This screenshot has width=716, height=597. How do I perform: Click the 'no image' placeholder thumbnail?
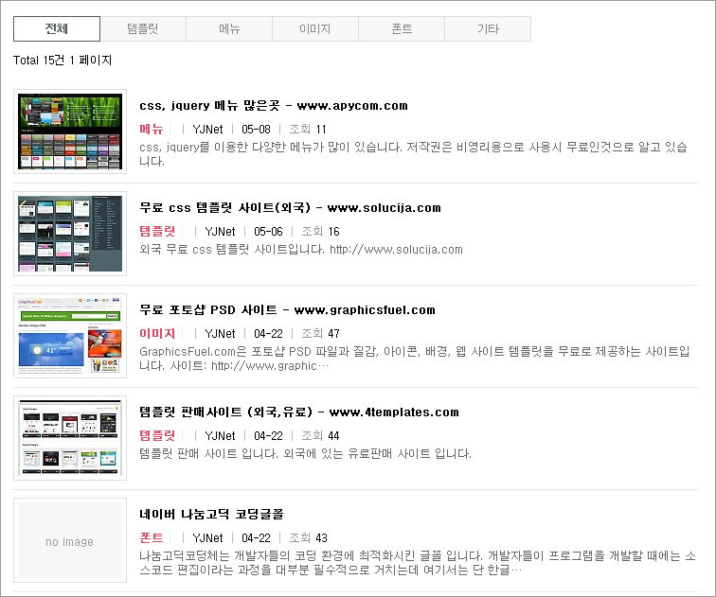70,540
